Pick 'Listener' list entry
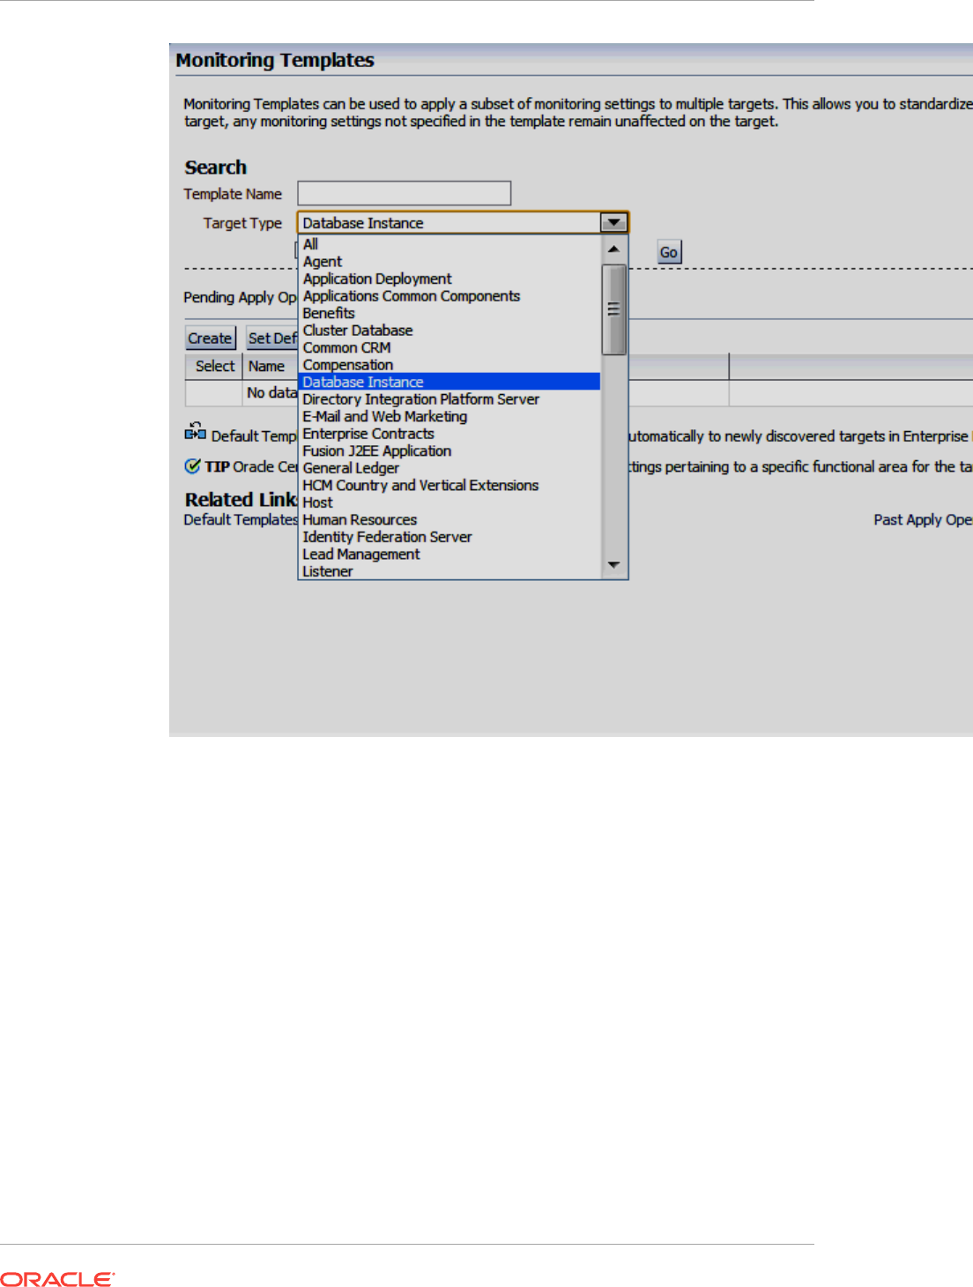Image resolution: width=973 pixels, height=1287 pixels. 449,571
